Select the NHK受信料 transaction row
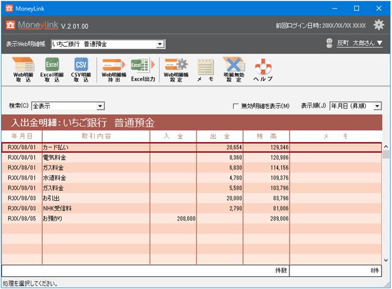Image resolution: width=392 pixels, height=289 pixels. pos(192,209)
